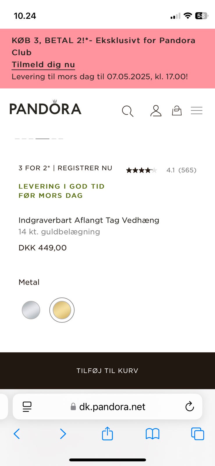This screenshot has width=215, height=466.
Task: Select the gold metal swatch
Action: [62, 310]
